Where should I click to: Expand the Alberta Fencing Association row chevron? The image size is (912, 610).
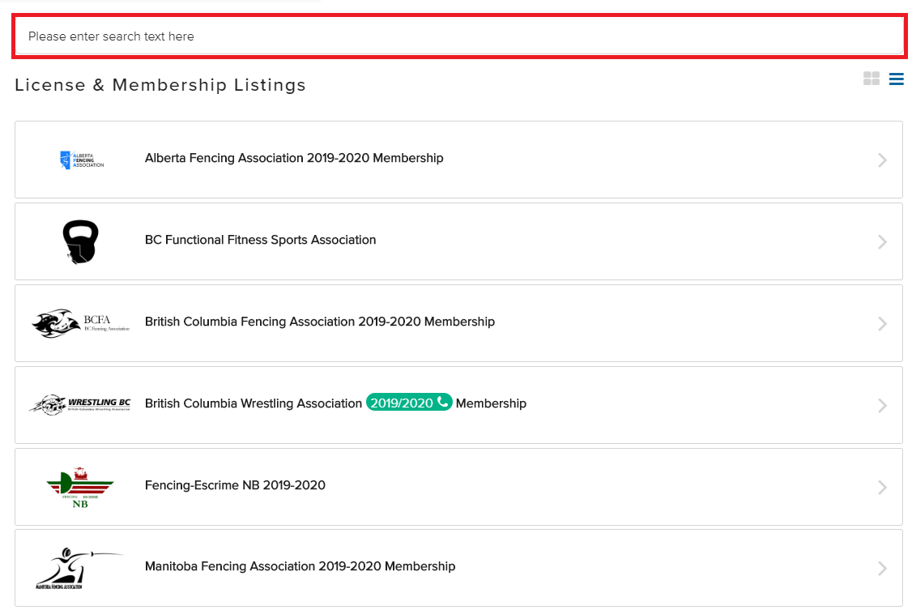coord(882,160)
